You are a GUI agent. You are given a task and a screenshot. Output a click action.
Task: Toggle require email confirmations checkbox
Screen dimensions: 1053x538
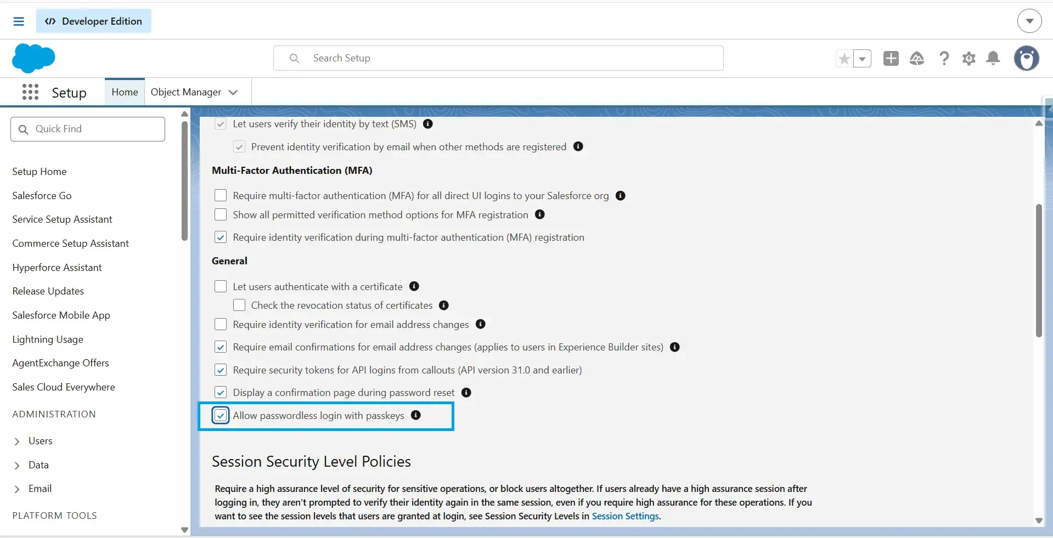click(x=221, y=347)
